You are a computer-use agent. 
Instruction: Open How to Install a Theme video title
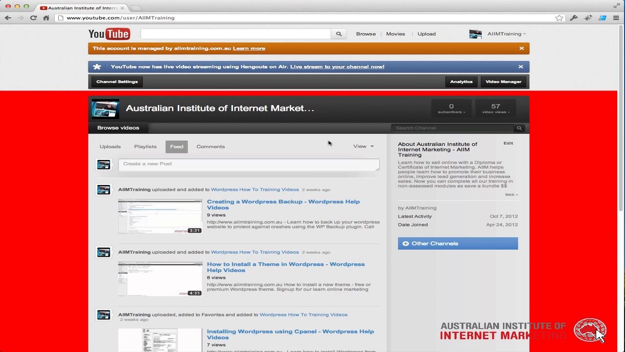pyautogui.click(x=286, y=267)
